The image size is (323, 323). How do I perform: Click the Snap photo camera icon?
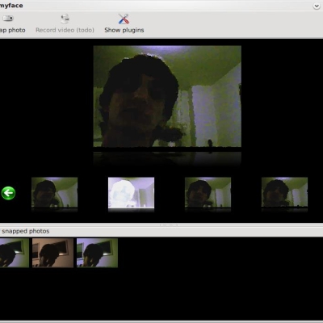[x=8, y=19]
